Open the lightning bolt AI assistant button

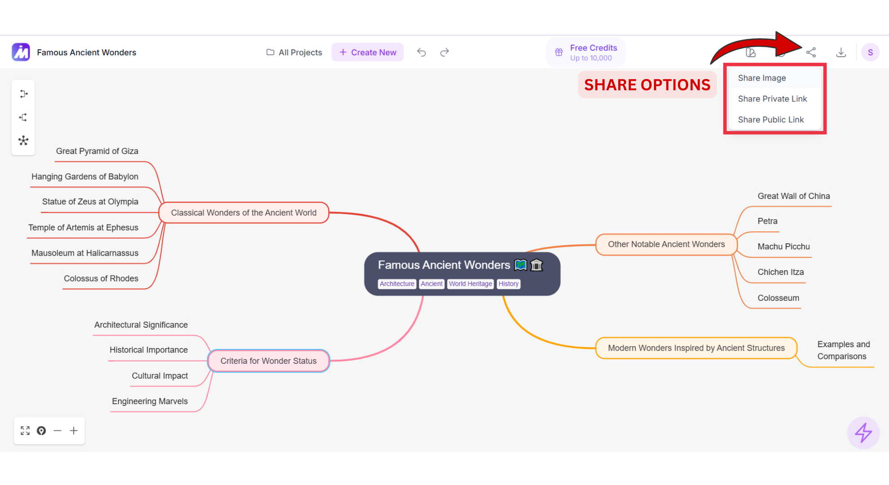coord(863,433)
